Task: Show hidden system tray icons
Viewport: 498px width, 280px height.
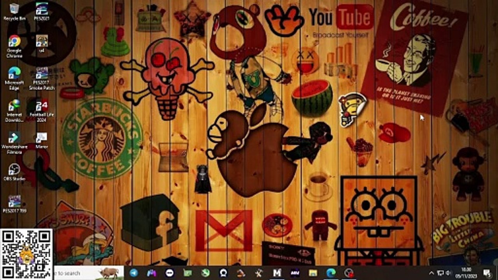Action: [x=431, y=273]
